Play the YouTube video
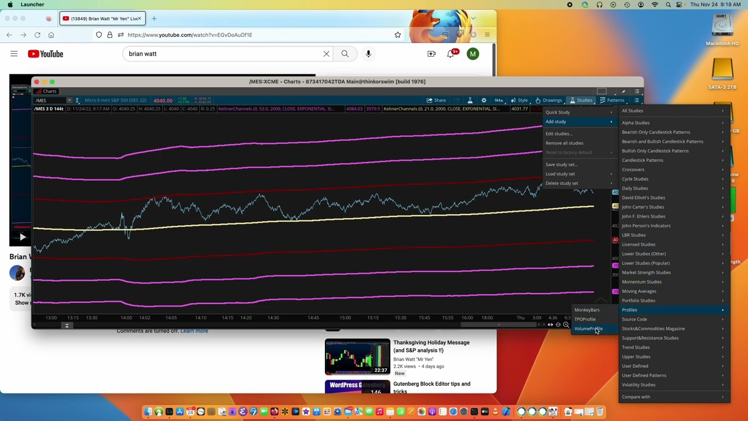Screen dimensions: 748x421 click(22, 237)
